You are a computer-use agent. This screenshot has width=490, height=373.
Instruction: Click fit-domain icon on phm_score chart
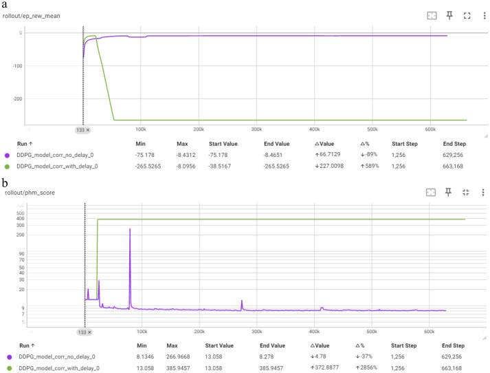click(431, 192)
